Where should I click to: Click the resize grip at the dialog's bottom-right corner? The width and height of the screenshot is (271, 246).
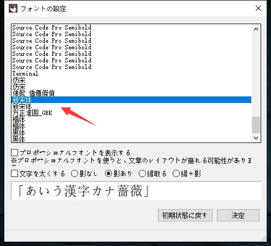[x=263, y=238]
